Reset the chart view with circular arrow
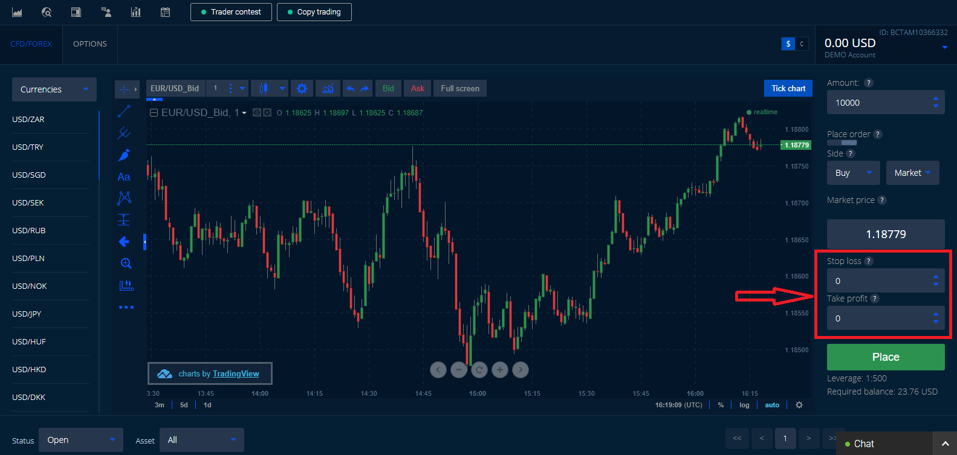Viewport: 957px width, 455px height. pos(479,369)
